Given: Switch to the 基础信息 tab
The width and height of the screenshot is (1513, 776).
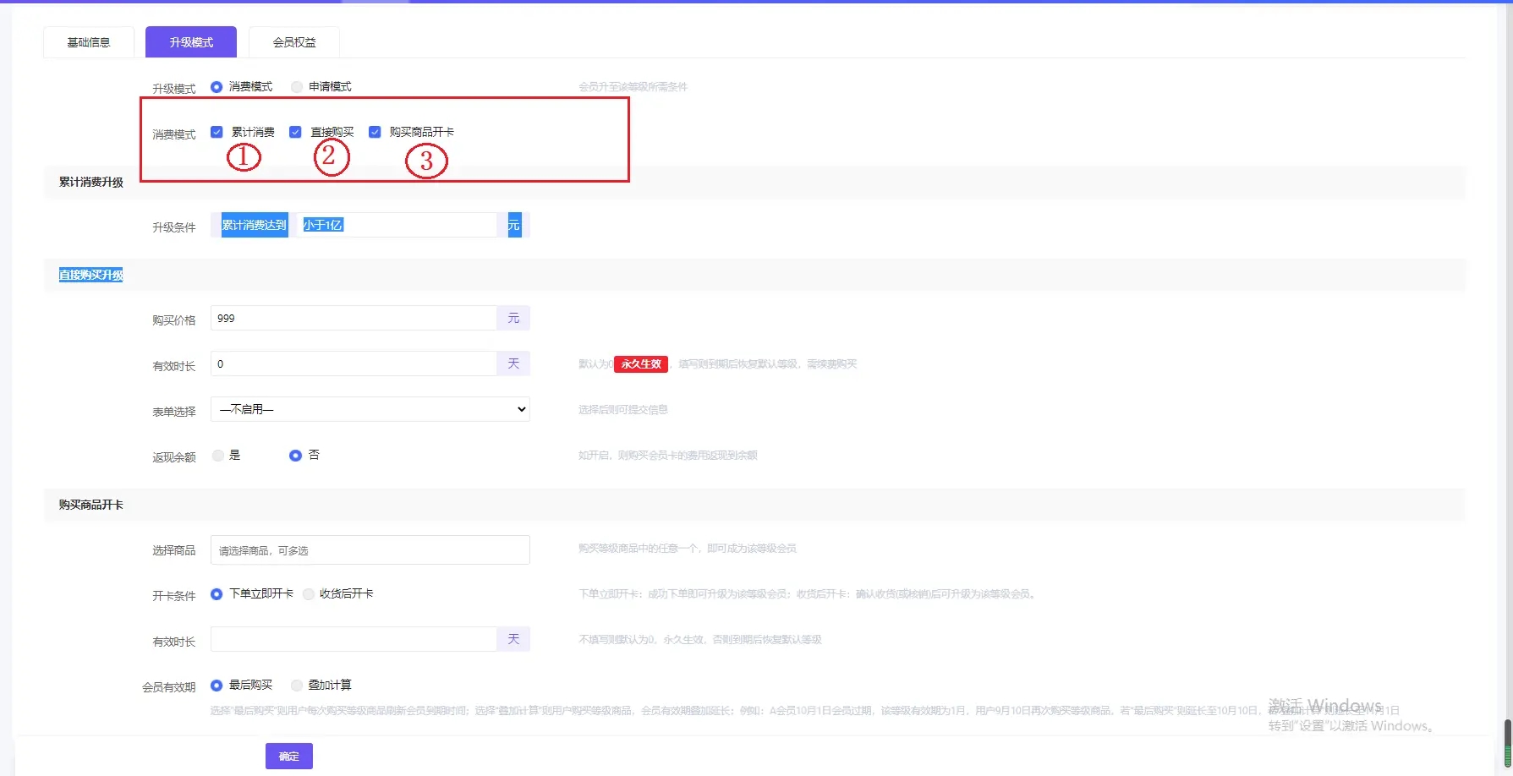Looking at the screenshot, I should [x=89, y=42].
